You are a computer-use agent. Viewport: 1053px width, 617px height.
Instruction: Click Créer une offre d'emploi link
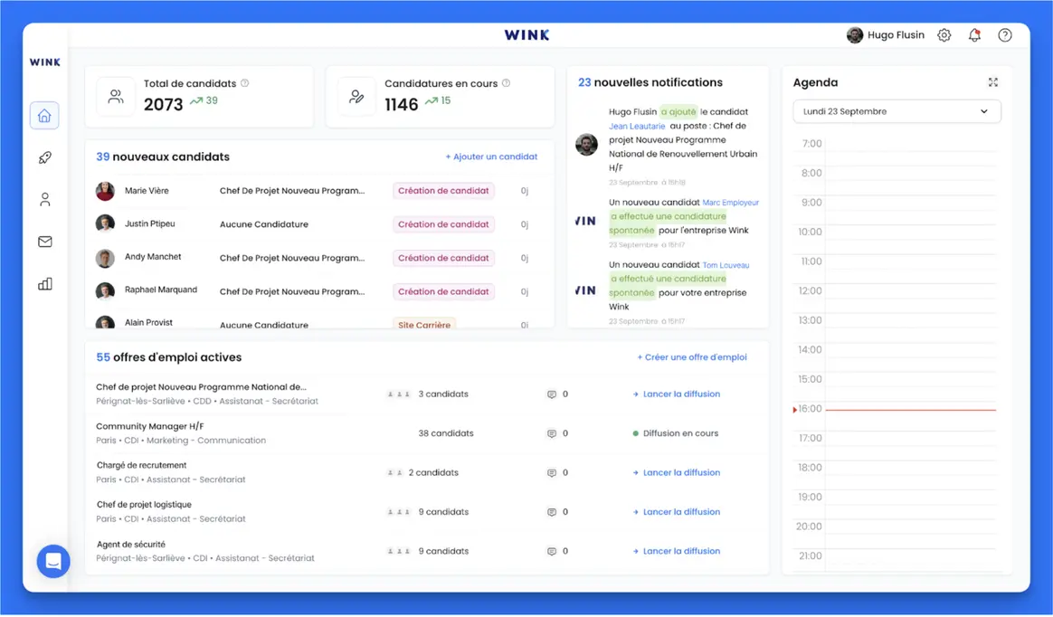692,357
